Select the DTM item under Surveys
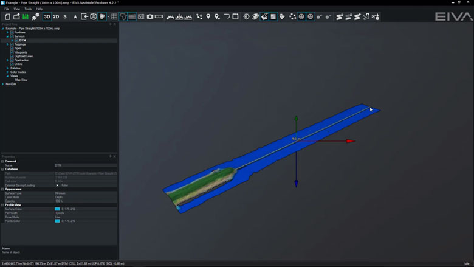The width and height of the screenshot is (474, 267). tap(22, 40)
